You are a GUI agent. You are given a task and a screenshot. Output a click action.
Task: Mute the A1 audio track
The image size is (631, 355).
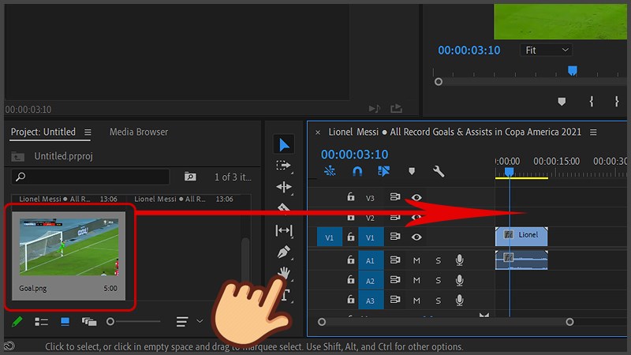[416, 260]
